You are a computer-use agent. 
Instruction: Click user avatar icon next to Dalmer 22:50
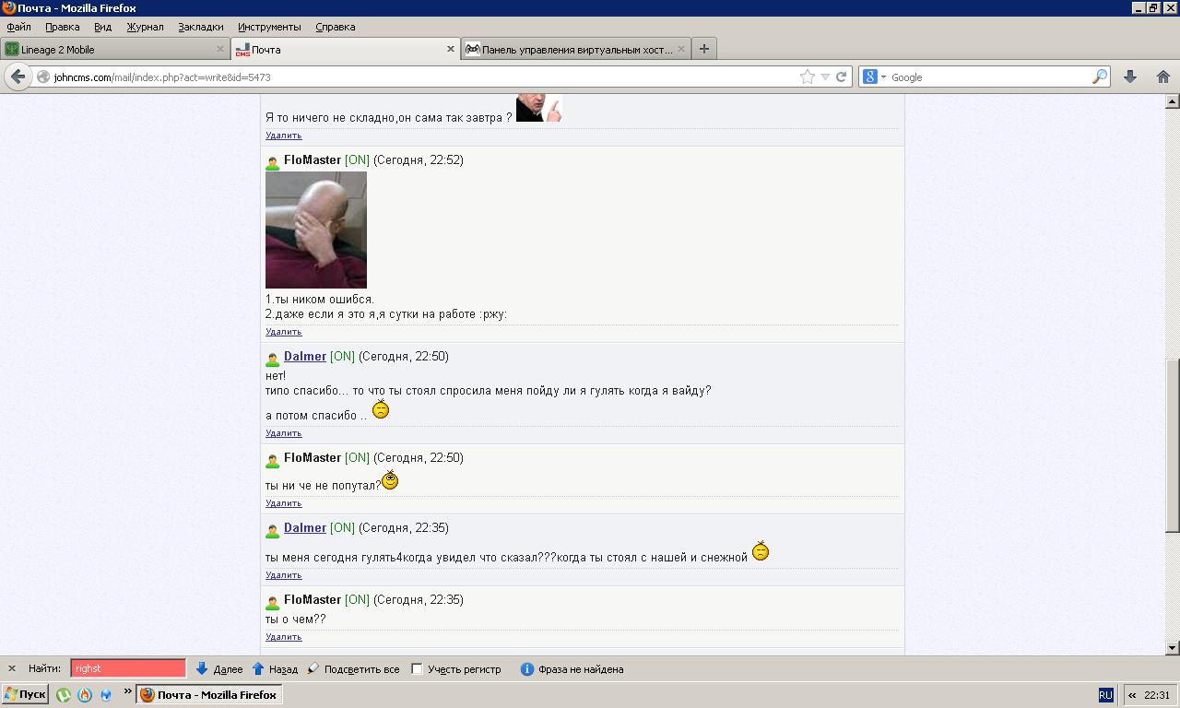[x=273, y=359]
